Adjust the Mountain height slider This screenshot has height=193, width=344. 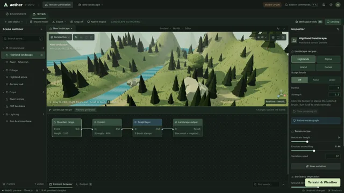pyautogui.click(x=316, y=142)
